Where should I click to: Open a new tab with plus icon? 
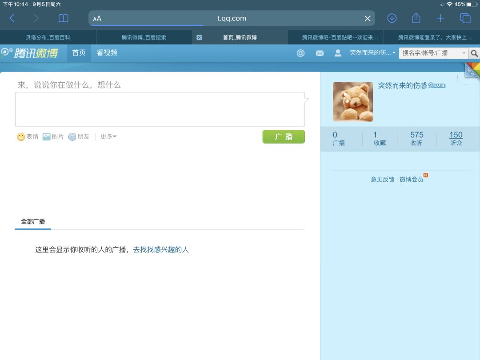click(440, 18)
